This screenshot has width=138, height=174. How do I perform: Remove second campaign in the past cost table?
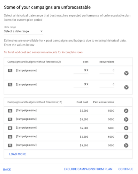(x=126, y=119)
